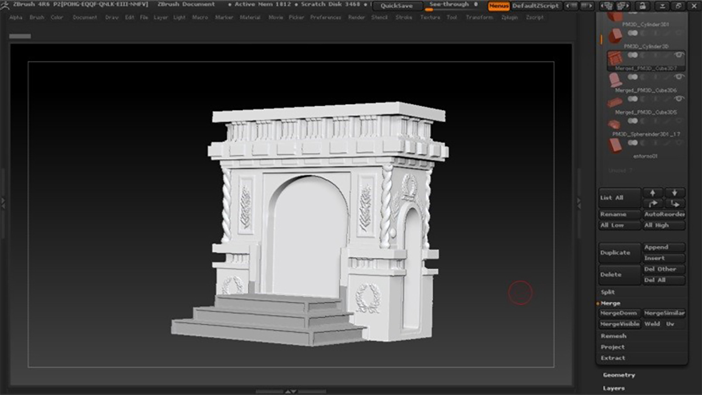Screen dimensions: 702x395
Task: Click the load next UI colors icon
Action: (622, 6)
